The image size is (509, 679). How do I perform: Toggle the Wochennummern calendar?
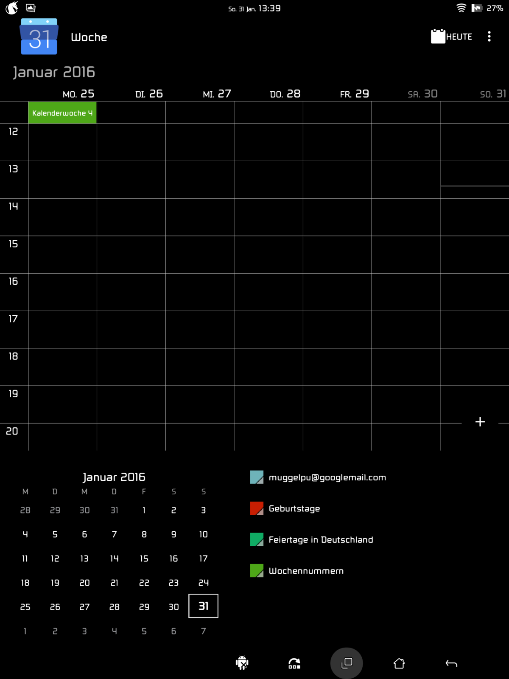click(x=257, y=571)
